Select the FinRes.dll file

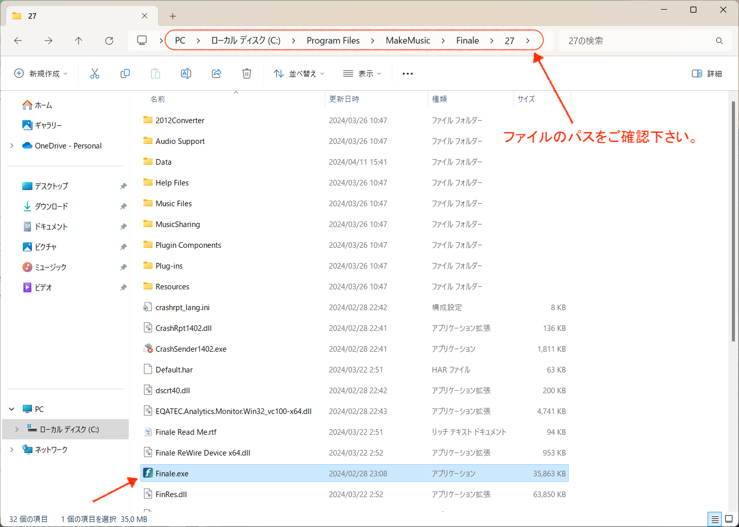pyautogui.click(x=171, y=494)
